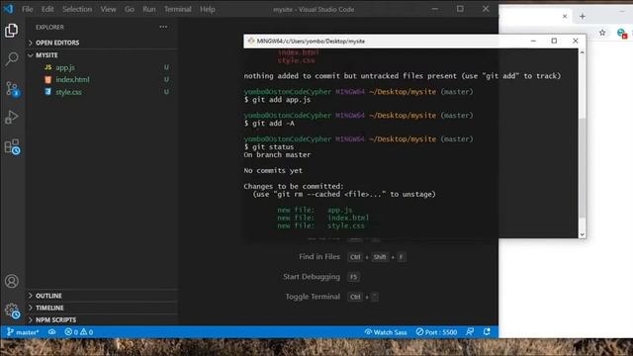Click the EXPLORER panel title
The image size is (633, 356).
coord(49,27)
